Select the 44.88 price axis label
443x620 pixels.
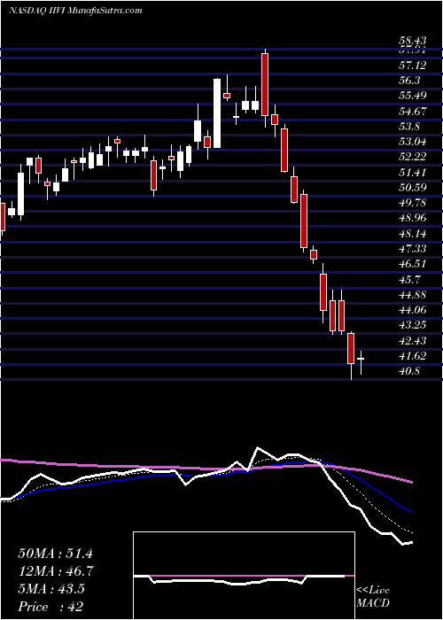(x=412, y=294)
